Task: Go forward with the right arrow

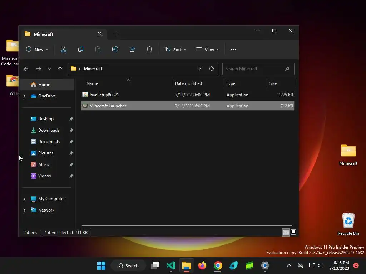Action: pos(39,69)
